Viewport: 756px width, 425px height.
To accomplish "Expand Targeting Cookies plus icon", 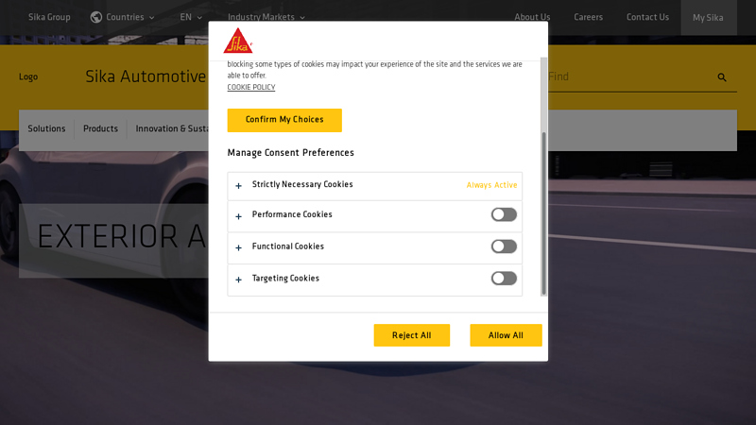I will (x=239, y=280).
